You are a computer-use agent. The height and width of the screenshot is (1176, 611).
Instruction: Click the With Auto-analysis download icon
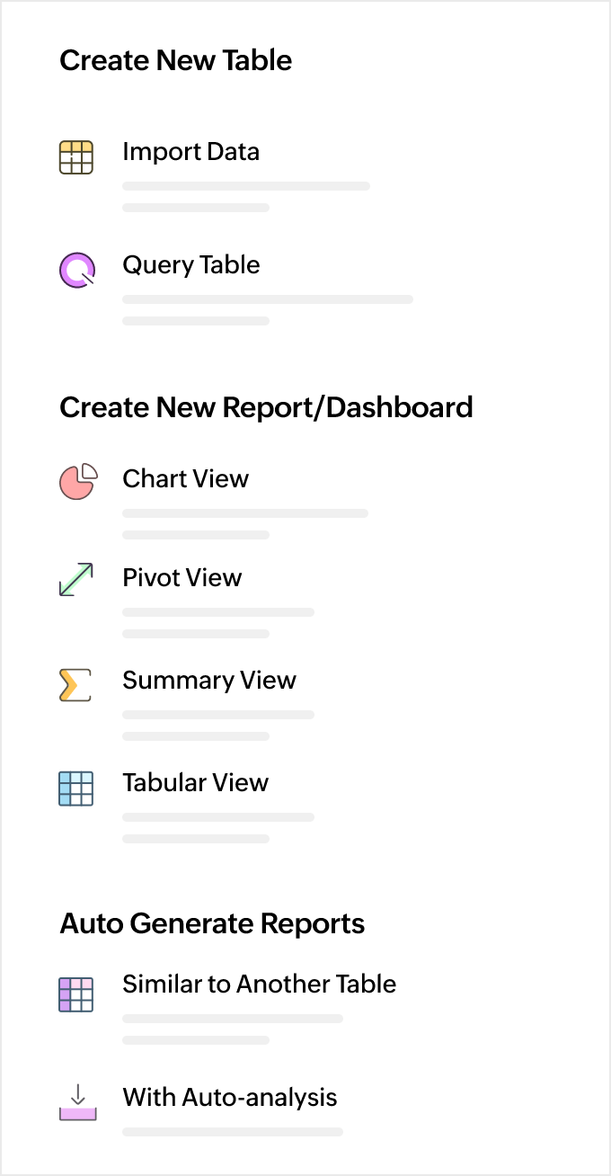click(77, 1104)
